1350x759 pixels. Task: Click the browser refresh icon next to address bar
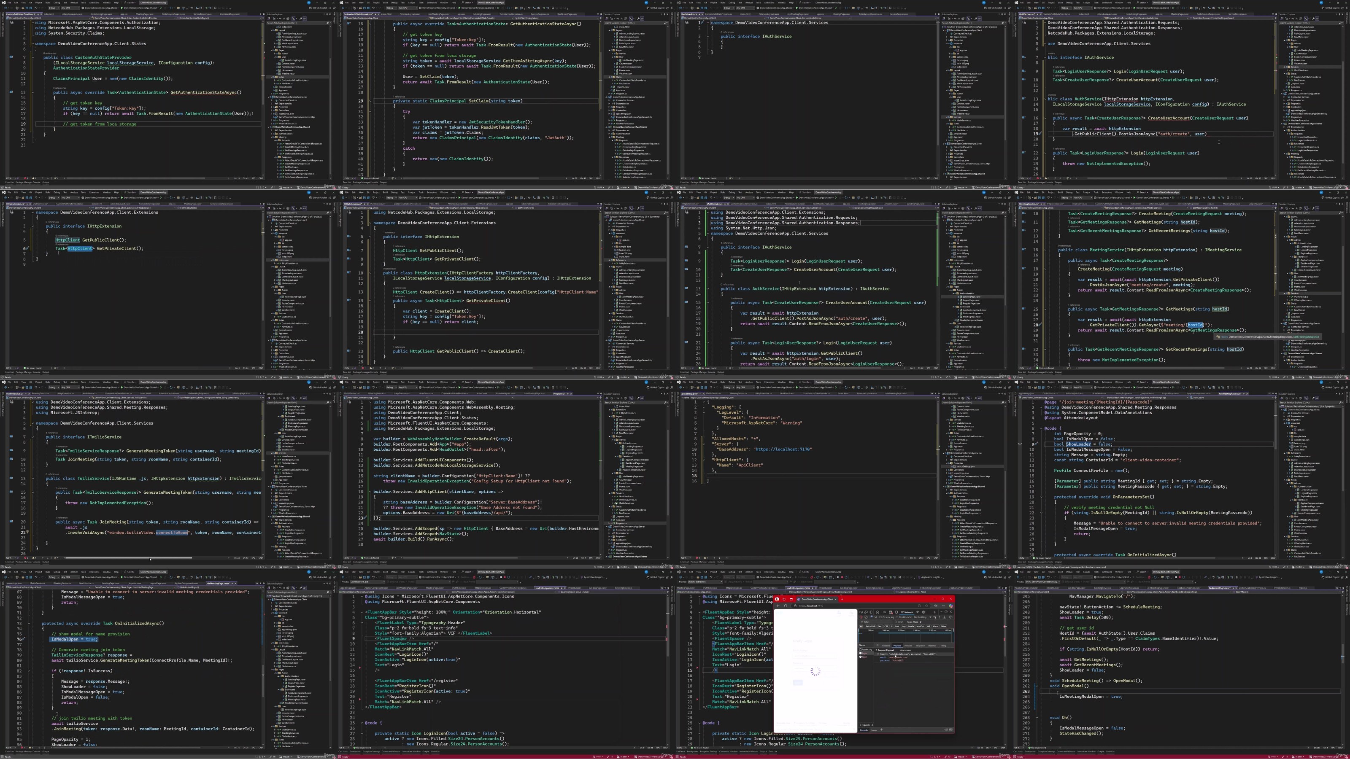pos(786,606)
